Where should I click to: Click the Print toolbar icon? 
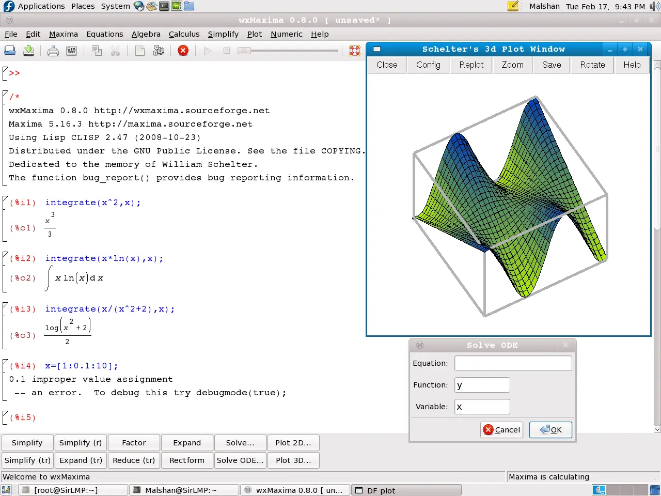[x=53, y=51]
